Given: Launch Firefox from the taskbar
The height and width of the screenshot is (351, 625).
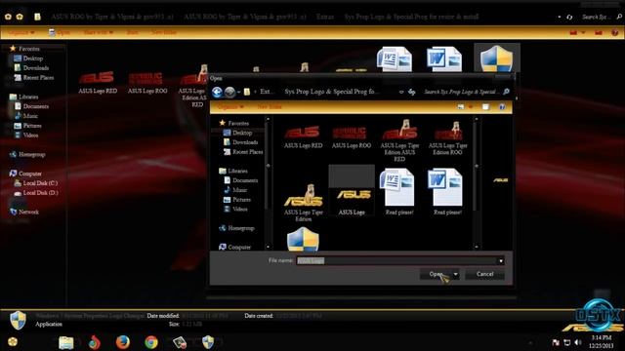Looking at the screenshot, I should pos(123,342).
